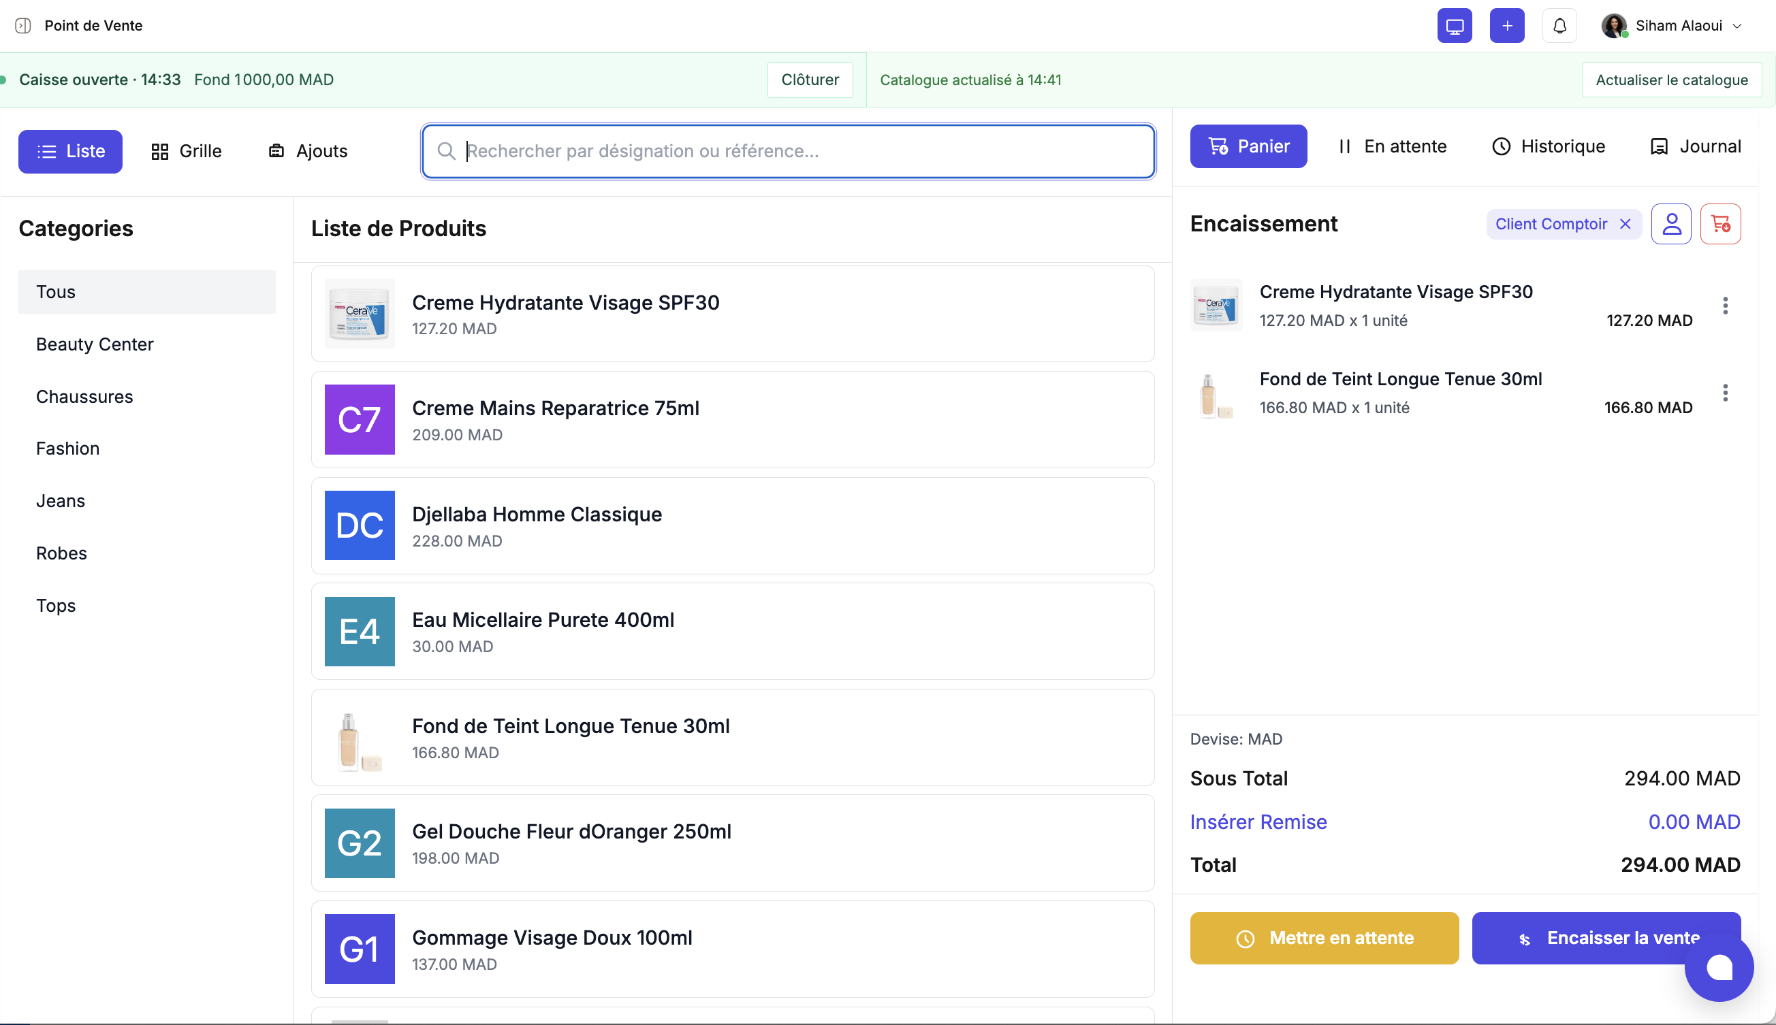
Task: Open the Ajouts tab
Action: [x=308, y=151]
